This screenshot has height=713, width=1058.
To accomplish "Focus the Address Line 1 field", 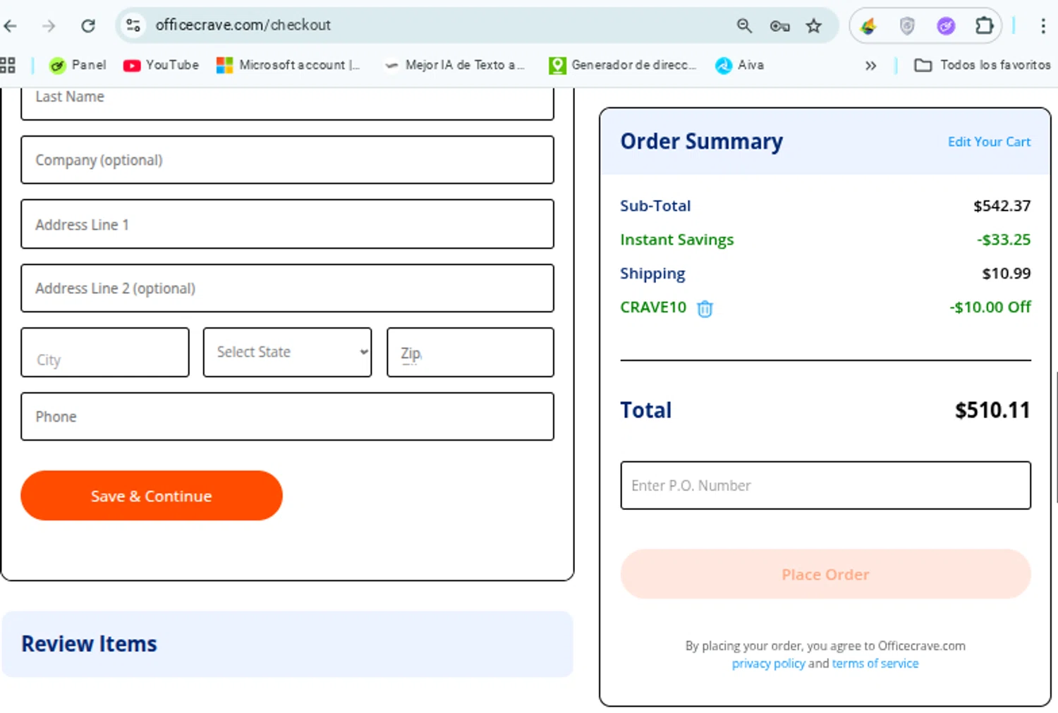I will (x=287, y=224).
